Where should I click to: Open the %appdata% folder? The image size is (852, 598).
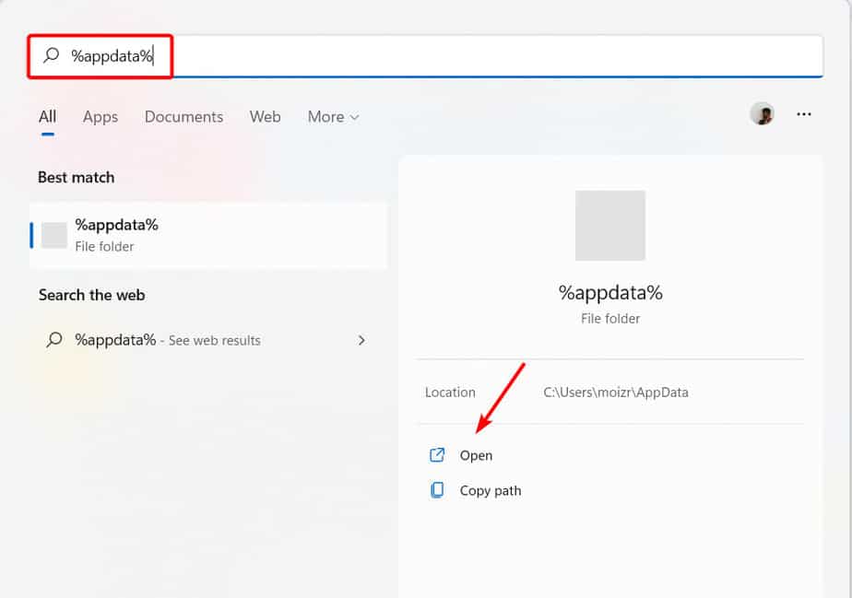tap(476, 455)
